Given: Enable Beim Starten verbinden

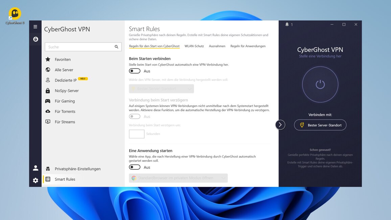Looking at the screenshot, I should (134, 71).
